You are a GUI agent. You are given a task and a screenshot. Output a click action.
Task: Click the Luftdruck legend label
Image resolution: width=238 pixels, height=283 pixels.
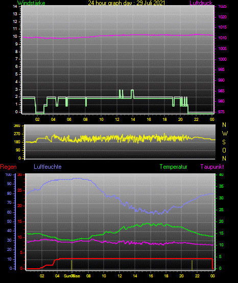click(x=201, y=3)
